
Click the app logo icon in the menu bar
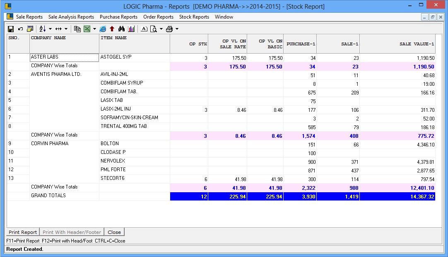(10, 17)
